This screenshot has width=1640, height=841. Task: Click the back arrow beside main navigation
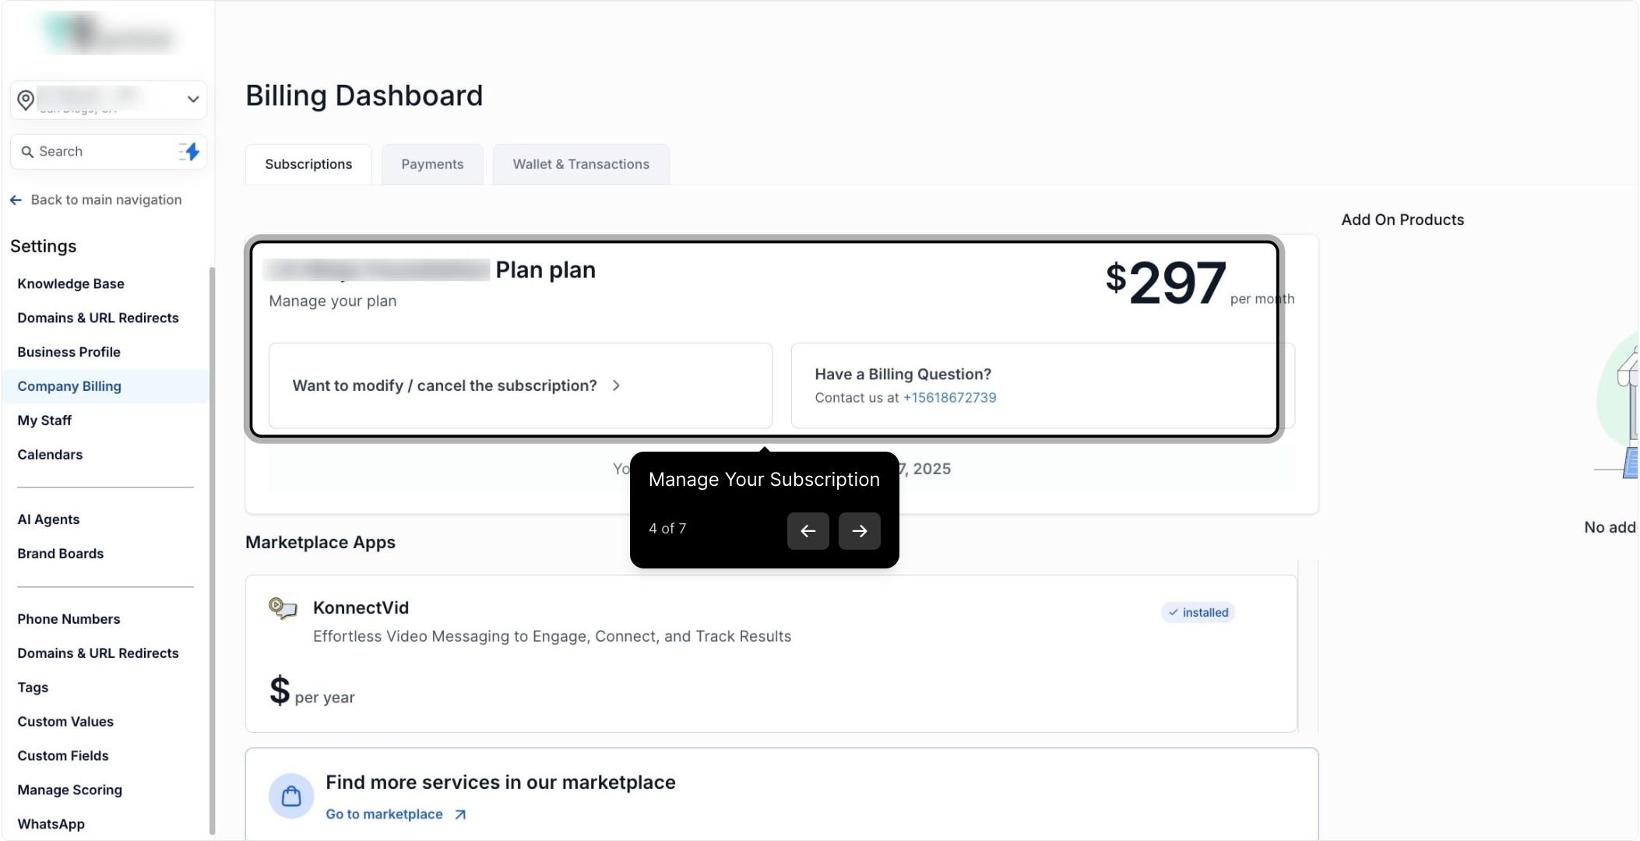tap(16, 200)
